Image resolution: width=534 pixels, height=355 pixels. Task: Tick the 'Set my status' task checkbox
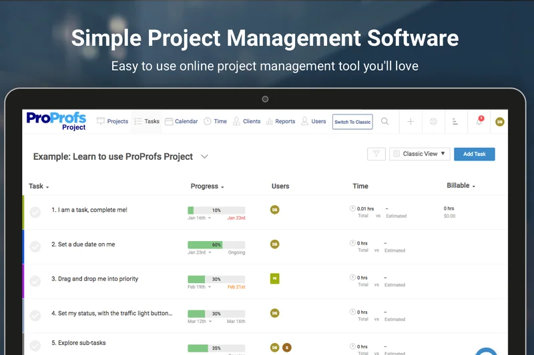[x=35, y=315]
